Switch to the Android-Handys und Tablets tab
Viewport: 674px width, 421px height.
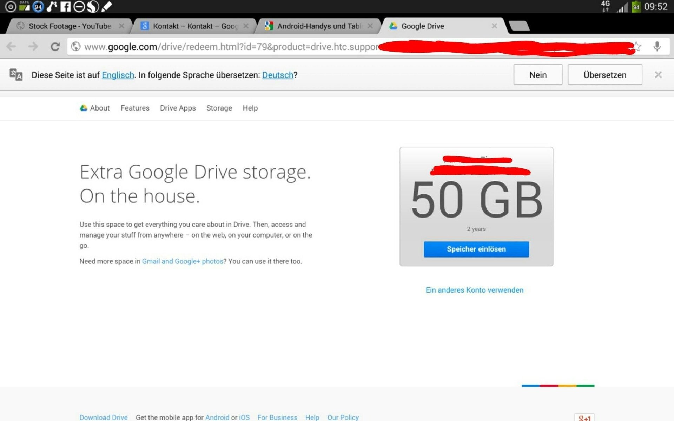(x=319, y=26)
